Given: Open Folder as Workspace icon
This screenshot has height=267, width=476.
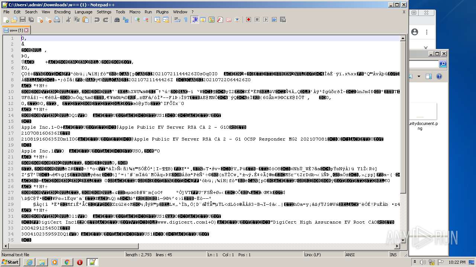Looking at the screenshot, I should coord(229,20).
